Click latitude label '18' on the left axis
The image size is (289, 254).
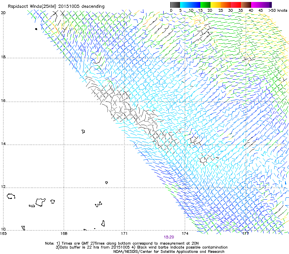(x=3, y=57)
